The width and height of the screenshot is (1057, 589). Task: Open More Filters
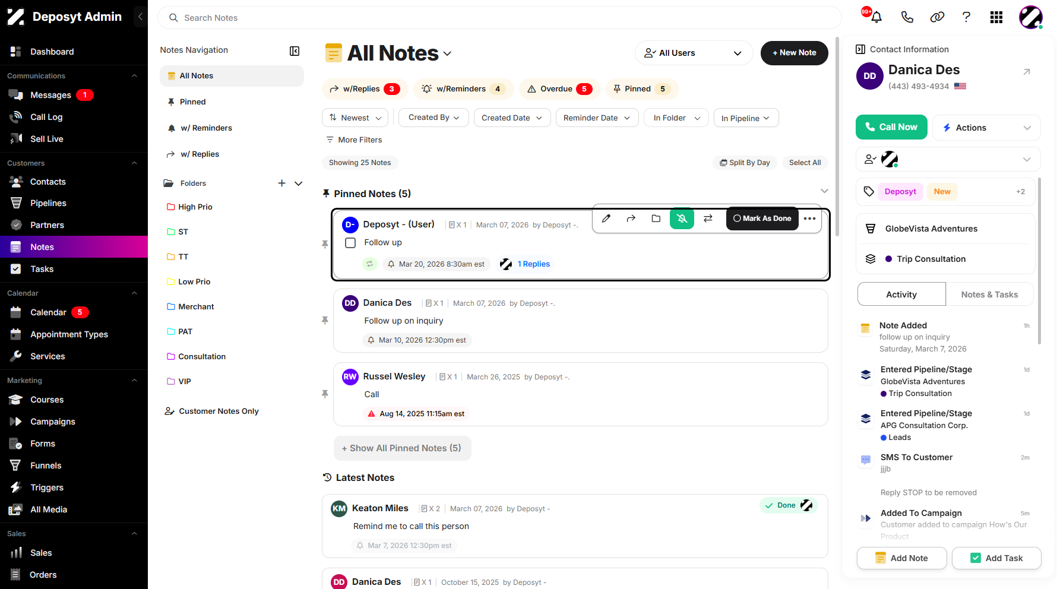tap(354, 140)
